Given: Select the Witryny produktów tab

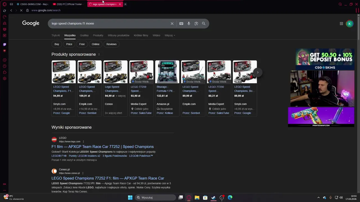Looking at the screenshot, I should (x=118, y=35).
